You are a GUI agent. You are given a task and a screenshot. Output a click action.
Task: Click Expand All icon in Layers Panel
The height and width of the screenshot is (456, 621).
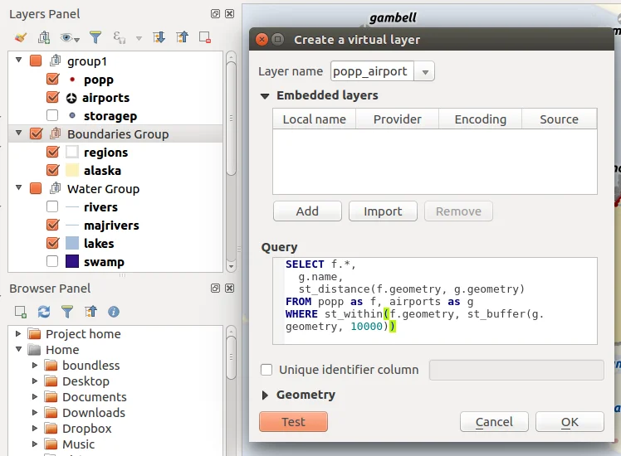coord(159,37)
